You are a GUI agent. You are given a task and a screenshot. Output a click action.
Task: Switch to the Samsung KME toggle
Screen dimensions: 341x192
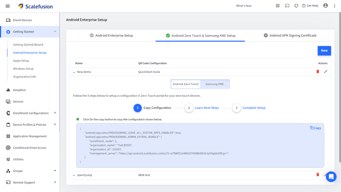[214, 84]
